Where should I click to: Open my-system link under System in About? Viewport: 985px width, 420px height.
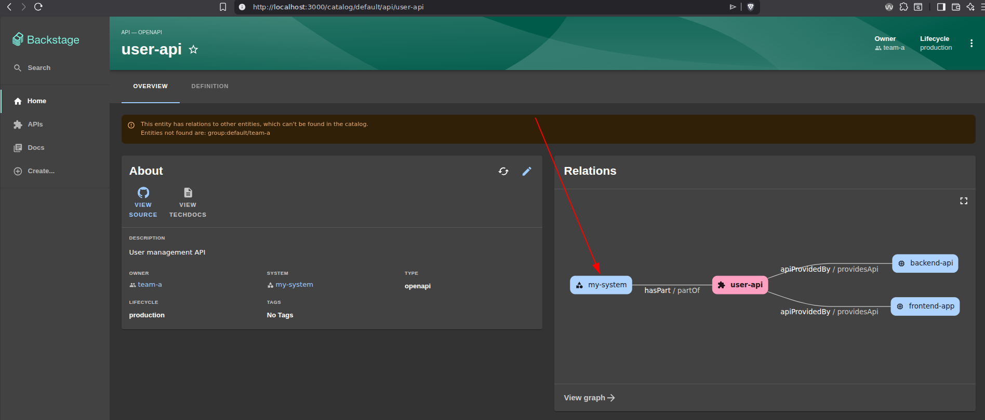click(290, 285)
